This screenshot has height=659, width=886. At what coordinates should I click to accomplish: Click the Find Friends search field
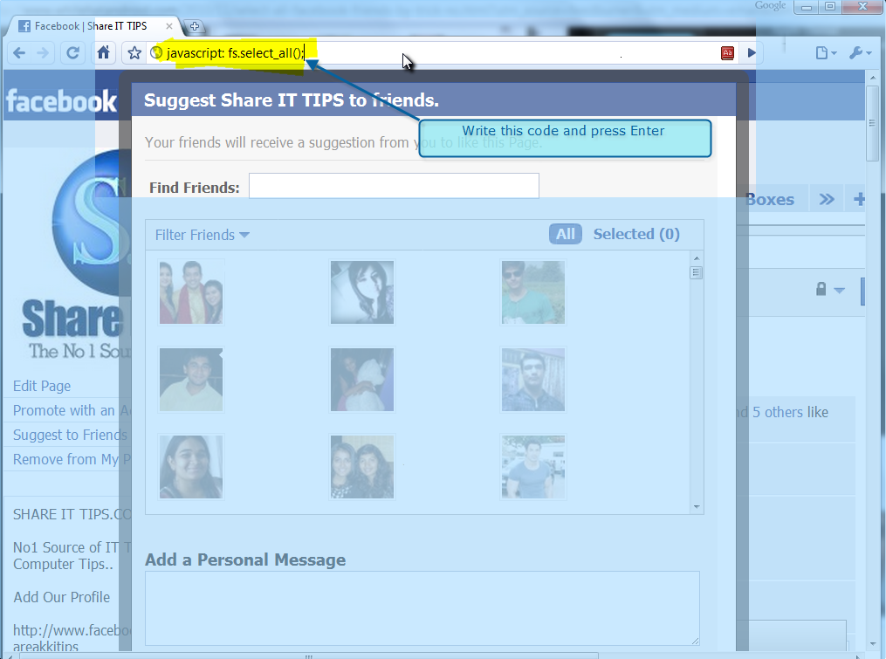coord(394,186)
